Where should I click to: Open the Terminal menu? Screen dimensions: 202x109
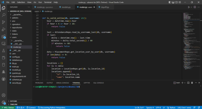point(48,2)
